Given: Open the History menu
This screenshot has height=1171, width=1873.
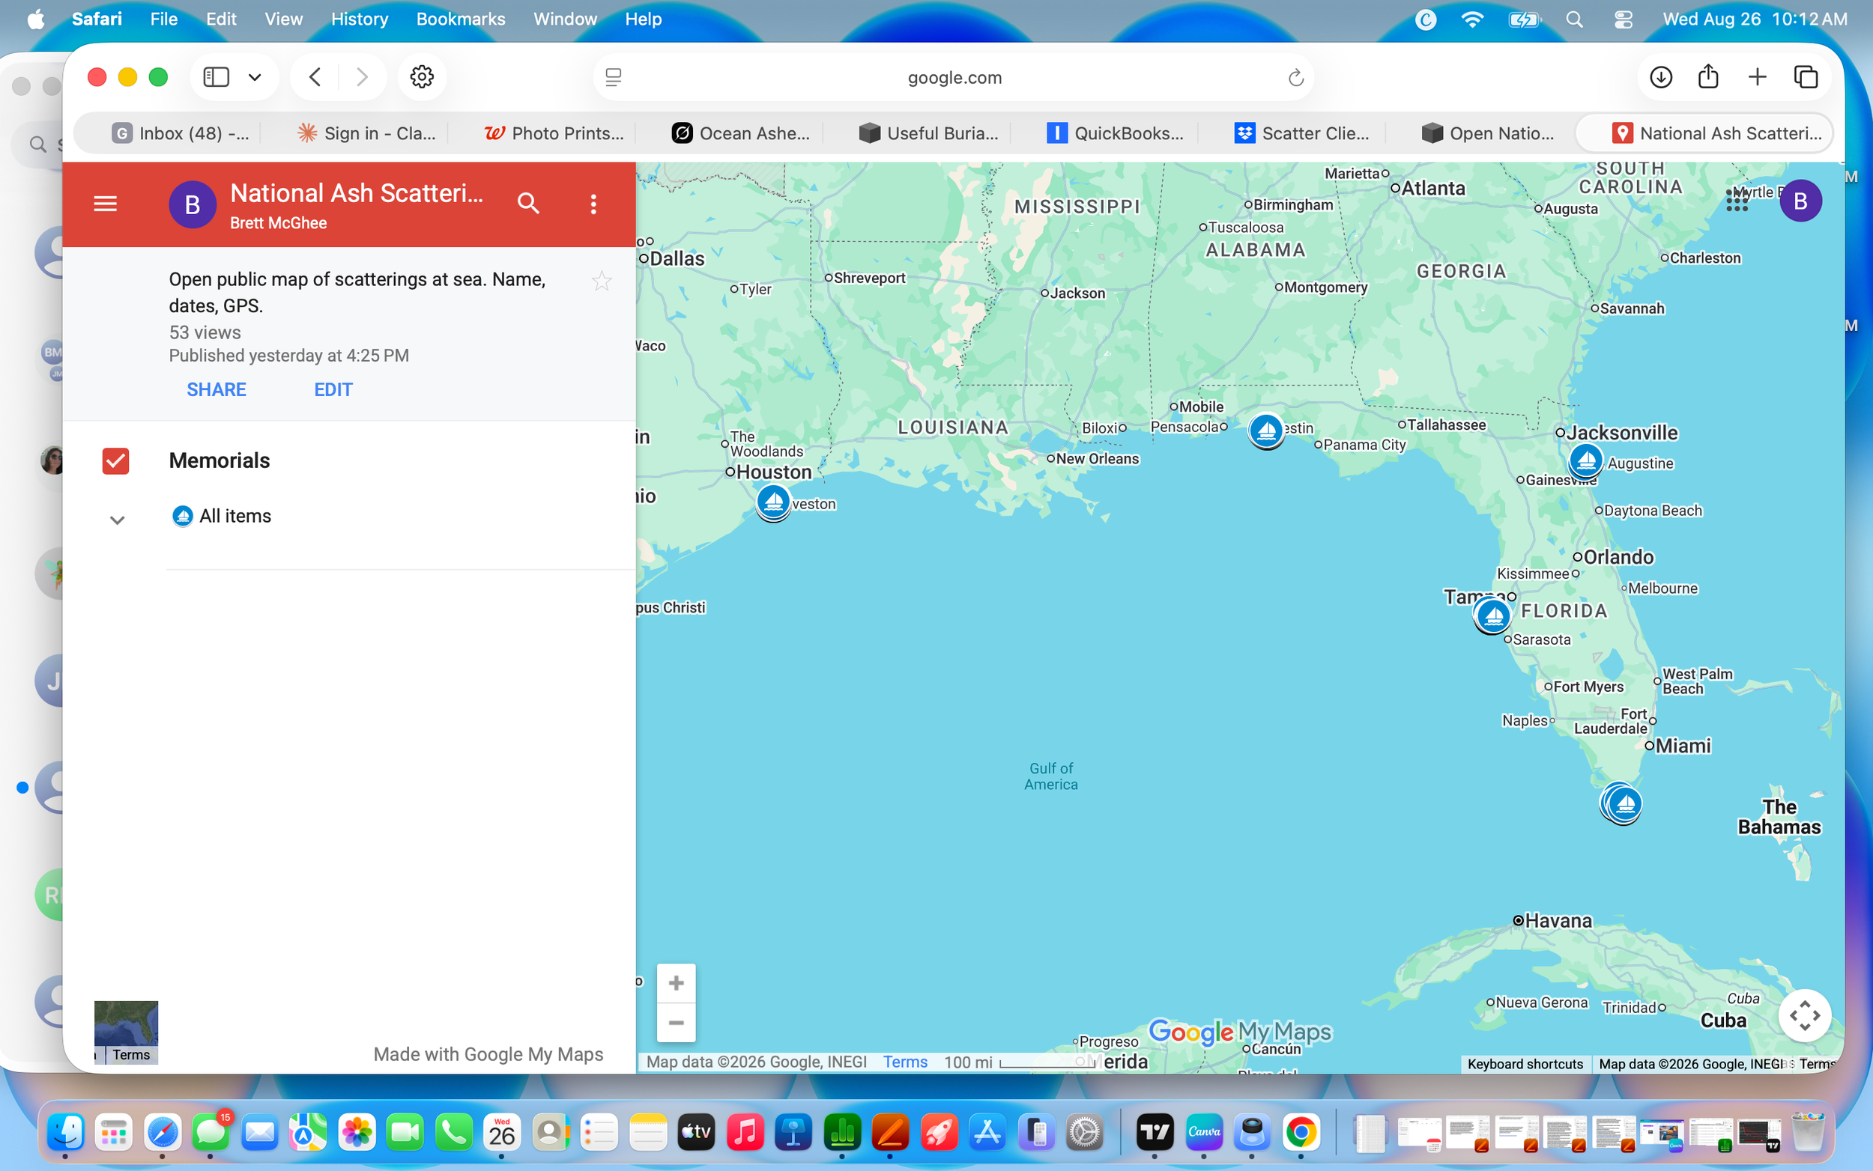Looking at the screenshot, I should pos(359,19).
